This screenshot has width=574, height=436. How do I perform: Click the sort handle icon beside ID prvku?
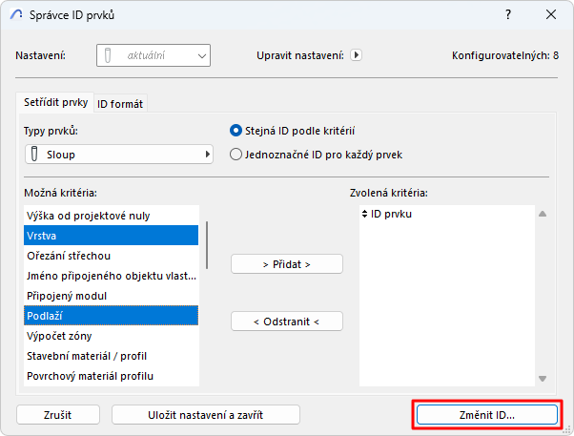[x=364, y=215]
